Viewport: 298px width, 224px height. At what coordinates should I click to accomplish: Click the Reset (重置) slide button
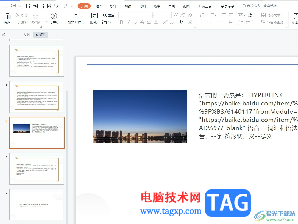(x=108, y=15)
